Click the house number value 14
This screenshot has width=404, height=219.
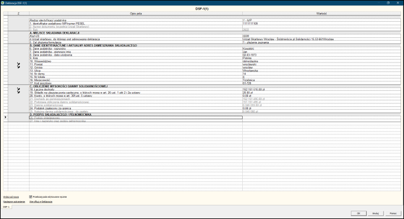tap(245, 74)
